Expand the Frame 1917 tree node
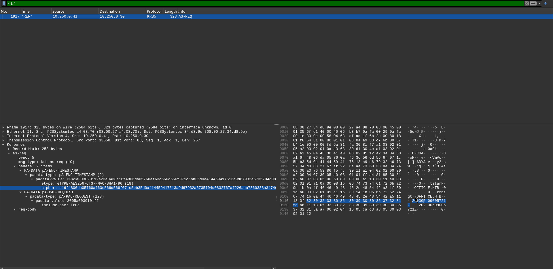Image resolution: width=553 pixels, height=269 pixels. point(3,127)
